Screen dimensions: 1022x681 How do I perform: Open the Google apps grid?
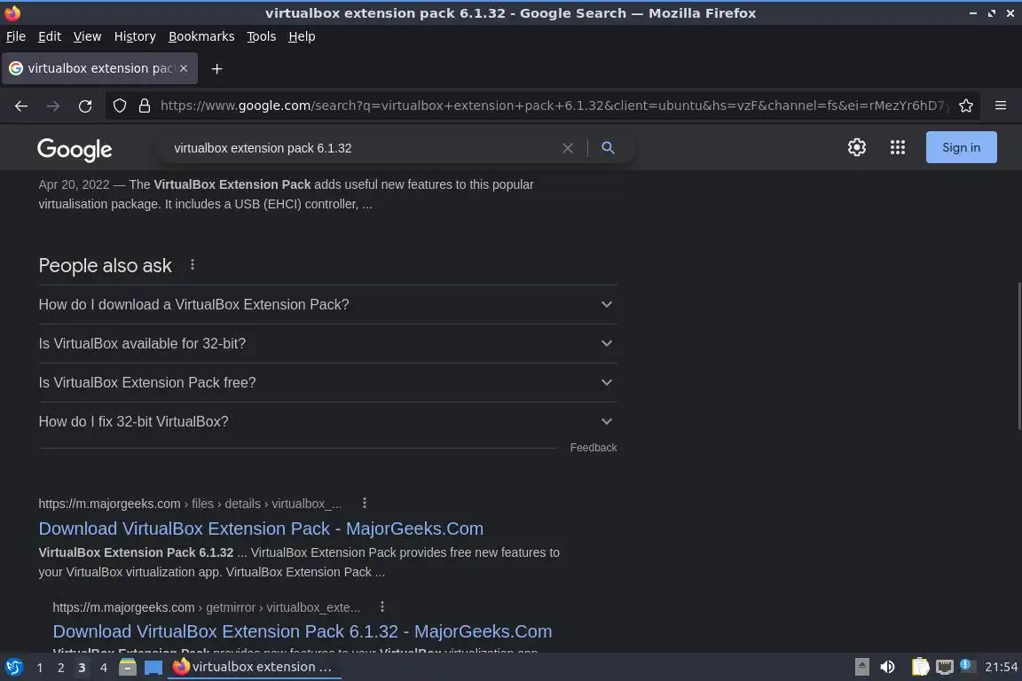[x=898, y=147]
